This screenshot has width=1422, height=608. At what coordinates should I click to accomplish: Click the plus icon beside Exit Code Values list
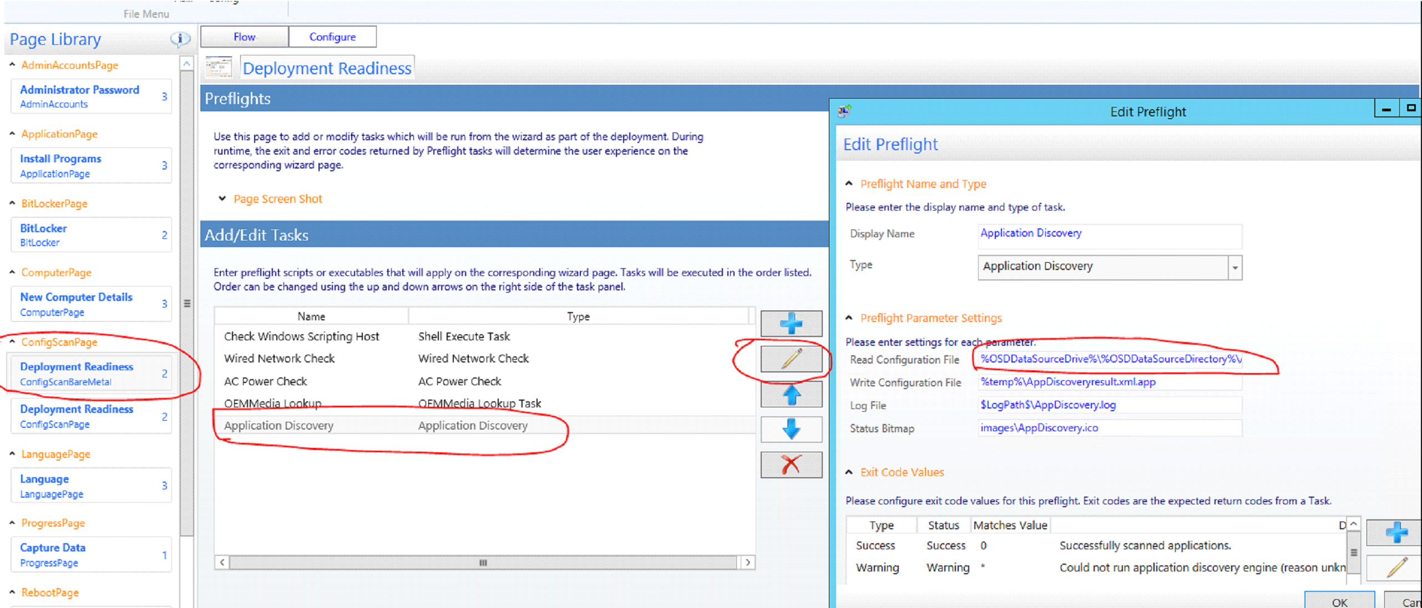pyautogui.click(x=1395, y=532)
